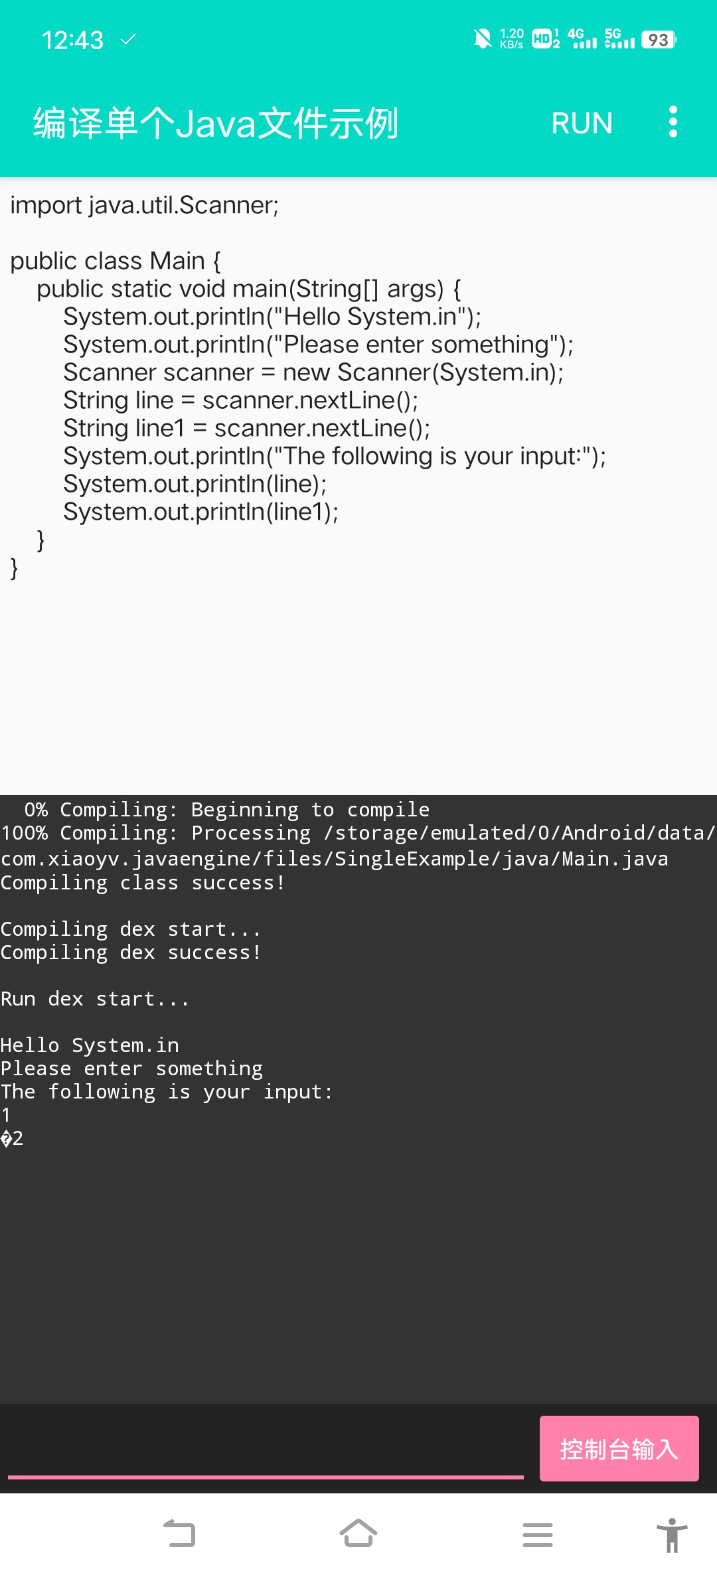
Task: Tap the home navigation icon
Action: (358, 1533)
